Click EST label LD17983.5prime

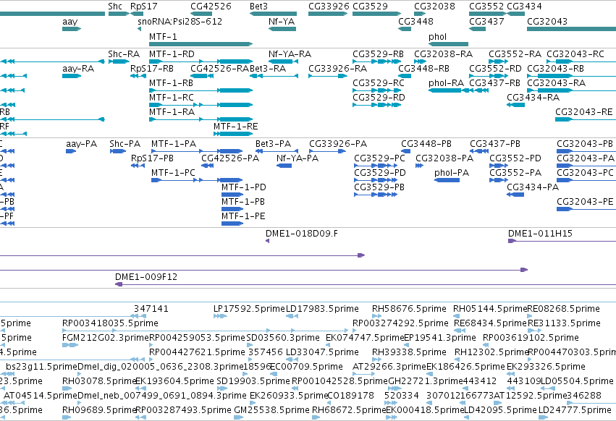[322, 309]
